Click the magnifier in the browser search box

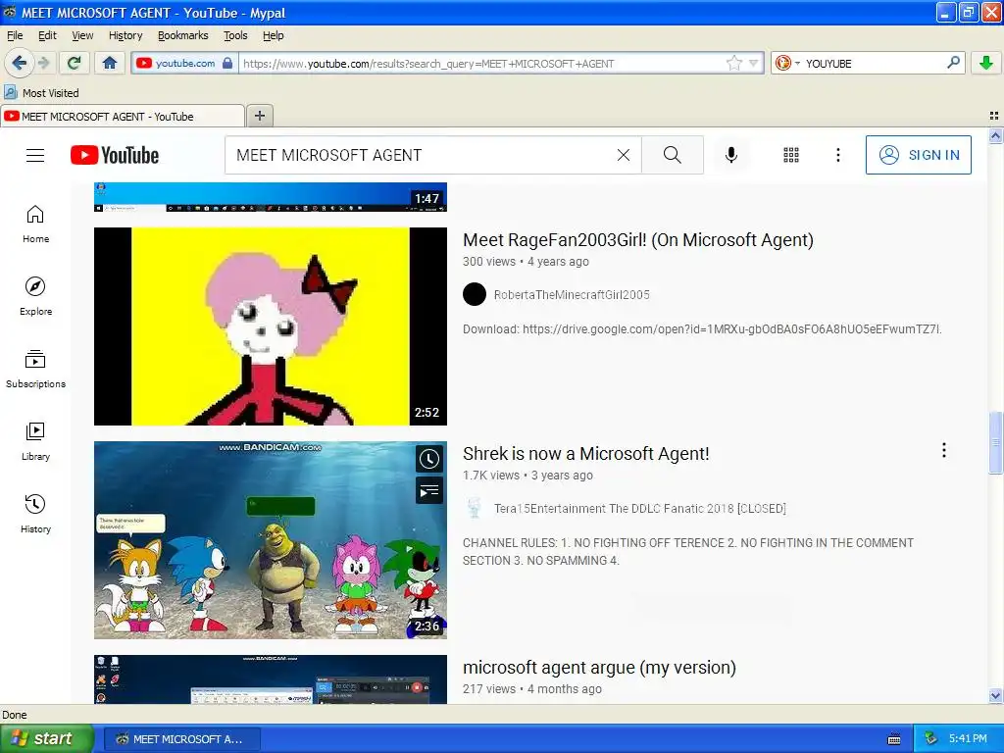[x=953, y=63]
